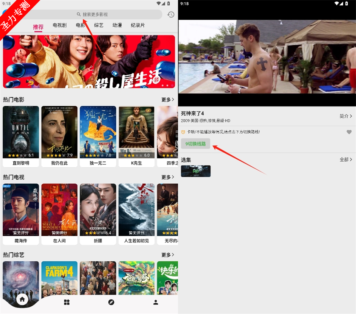The image size is (356, 314).
Task: Open the 人生若如初见 poster
Action: click(x=136, y=209)
